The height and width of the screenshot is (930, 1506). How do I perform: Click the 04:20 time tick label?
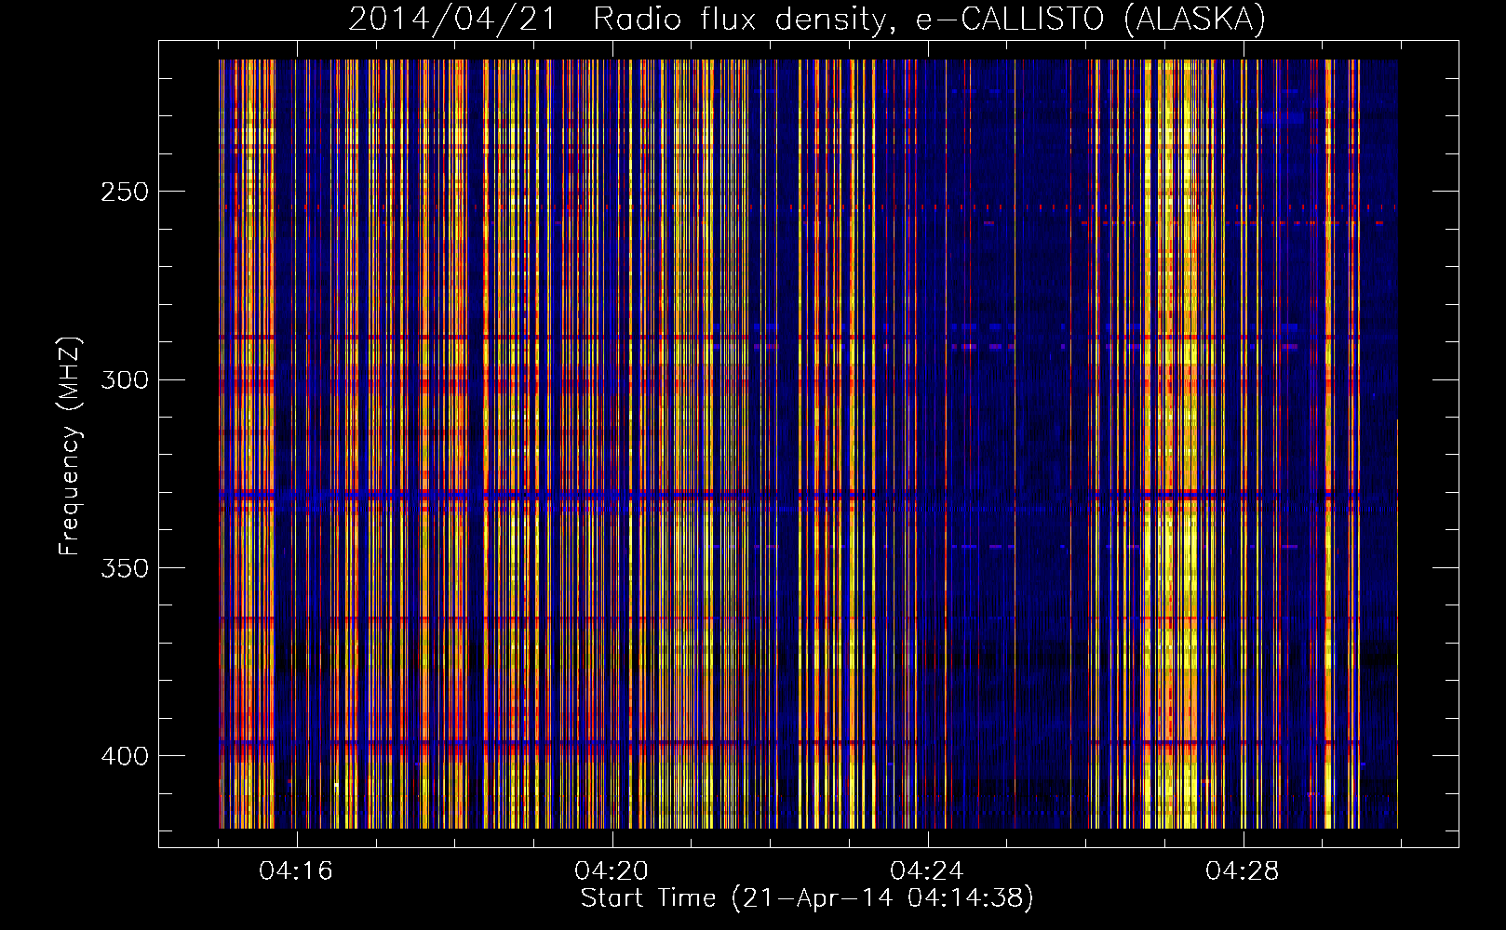(612, 871)
